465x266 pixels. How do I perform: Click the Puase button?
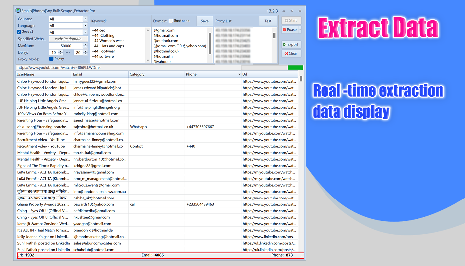[x=290, y=30]
